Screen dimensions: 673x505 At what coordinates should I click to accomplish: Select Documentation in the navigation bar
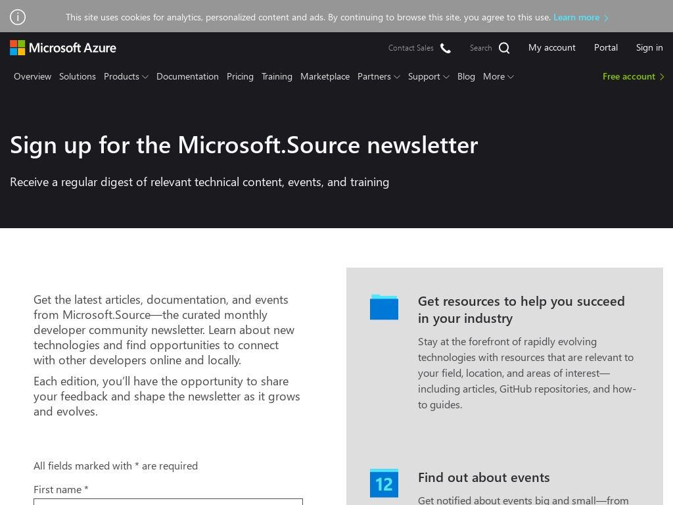pos(187,77)
